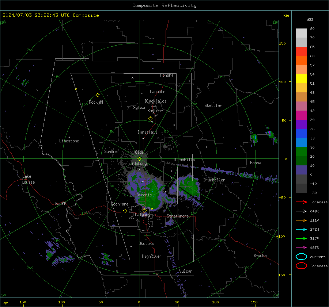329x307 pixels.
Task: Click the red forecast ellipse icon
Action: pos(301,266)
